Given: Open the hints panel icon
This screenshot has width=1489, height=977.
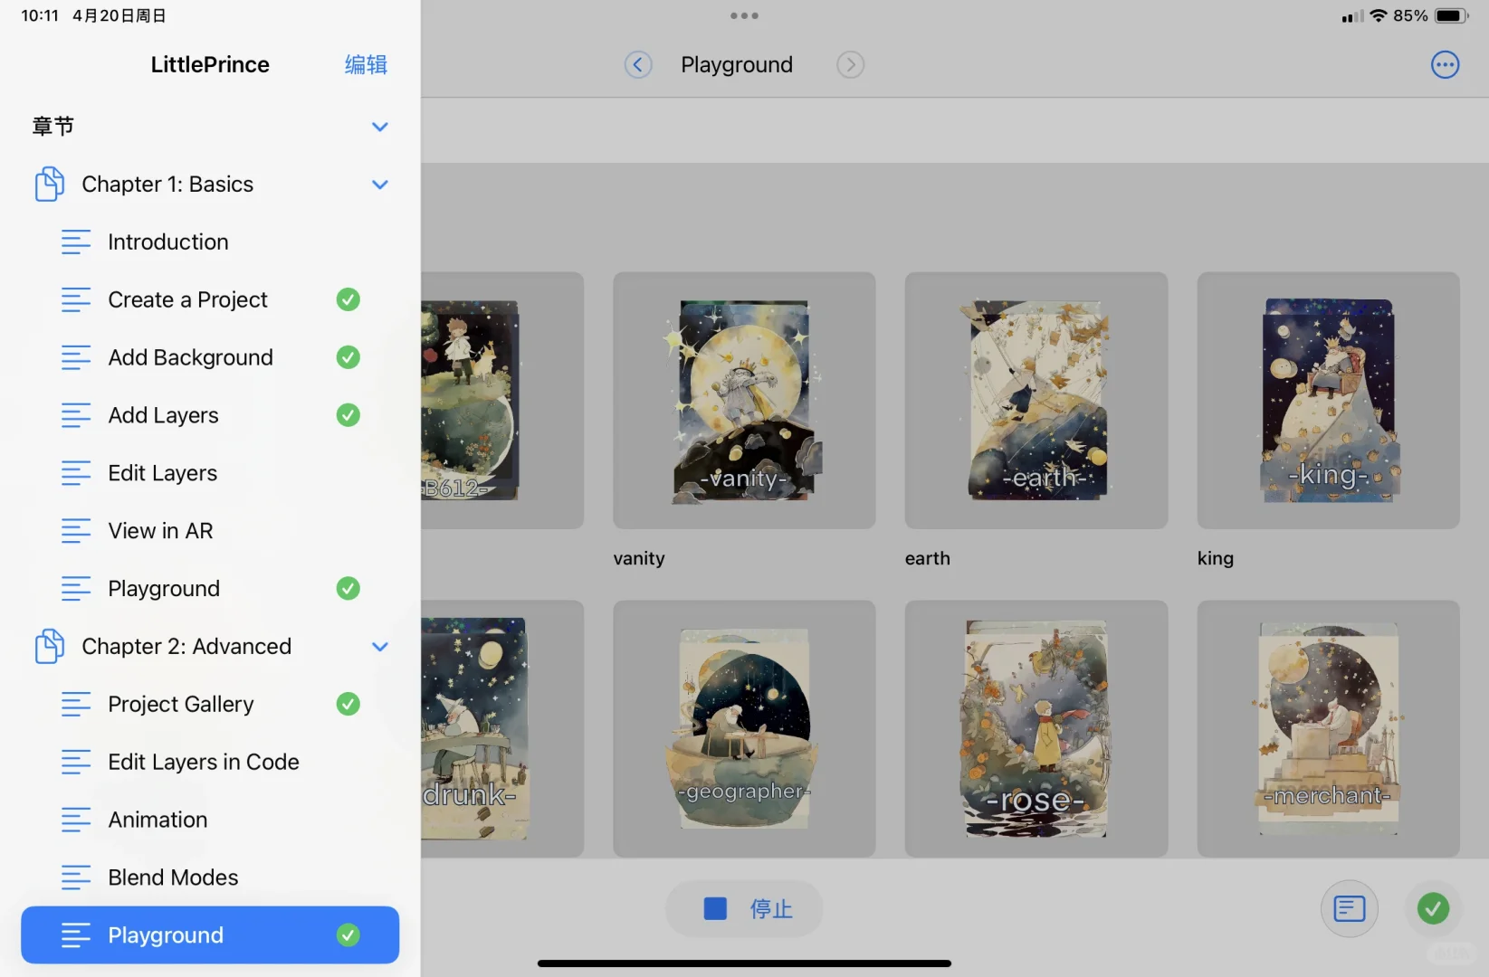Looking at the screenshot, I should (x=1349, y=908).
